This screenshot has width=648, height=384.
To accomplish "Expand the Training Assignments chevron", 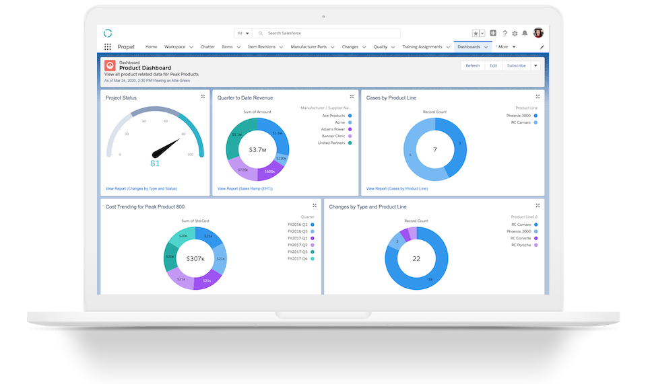I will pyautogui.click(x=448, y=47).
